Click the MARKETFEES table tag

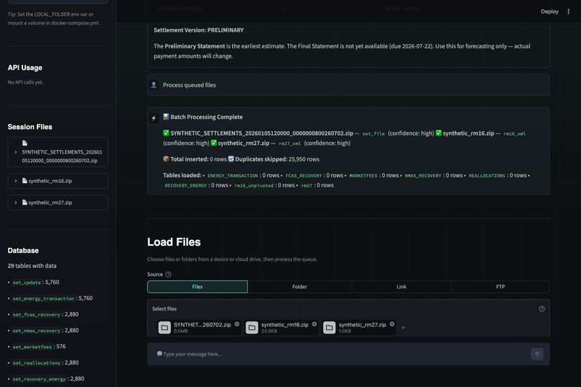[363, 176]
